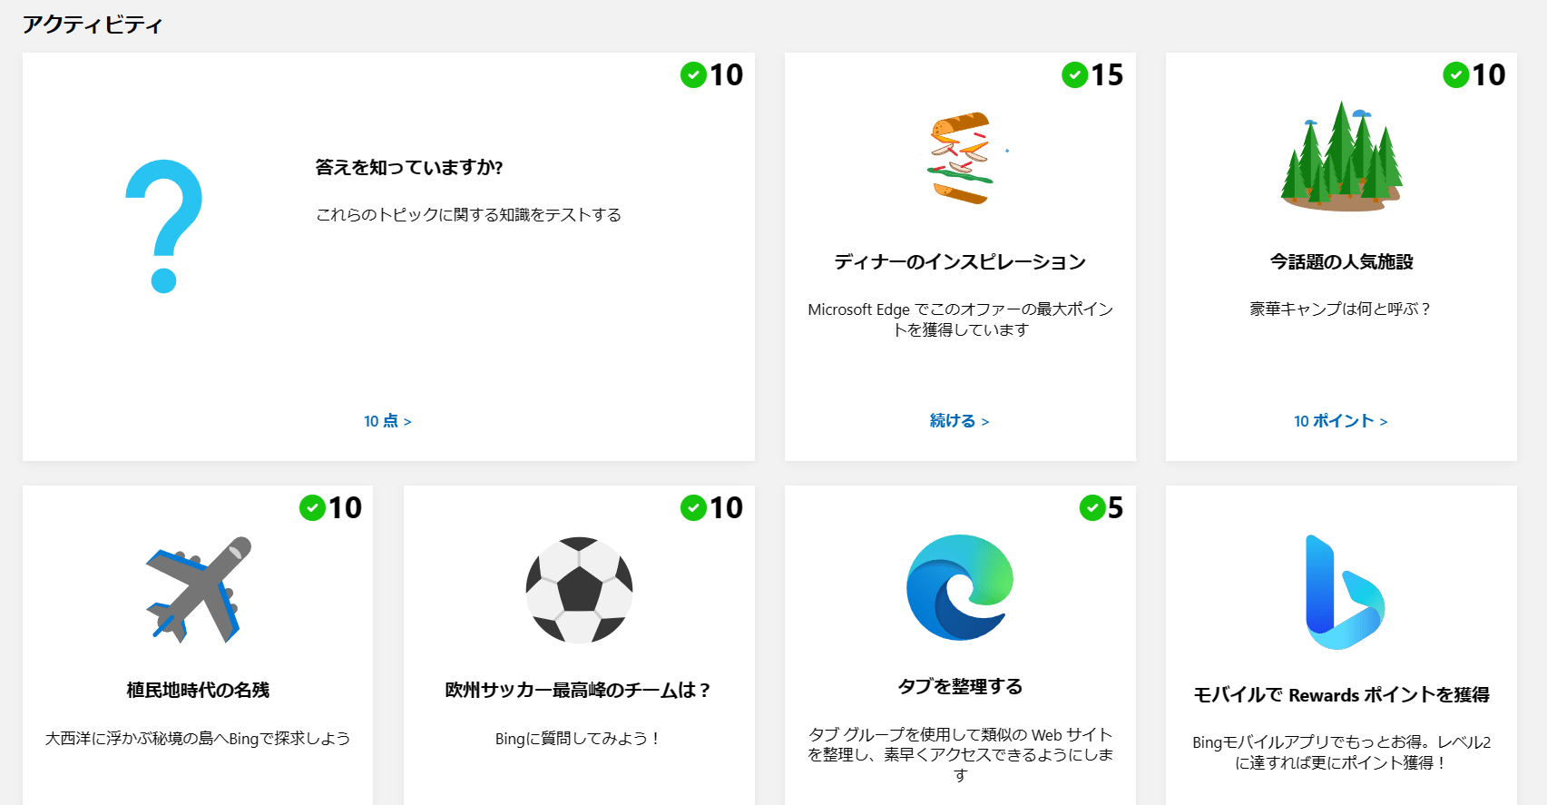Open the 'ディナーのインスピレーション' card title
The image size is (1547, 805).
[960, 262]
